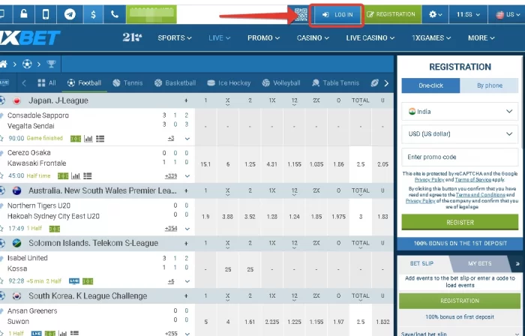This screenshot has width=525, height=336.
Task: Click the LOG IN button
Action: pos(337,15)
